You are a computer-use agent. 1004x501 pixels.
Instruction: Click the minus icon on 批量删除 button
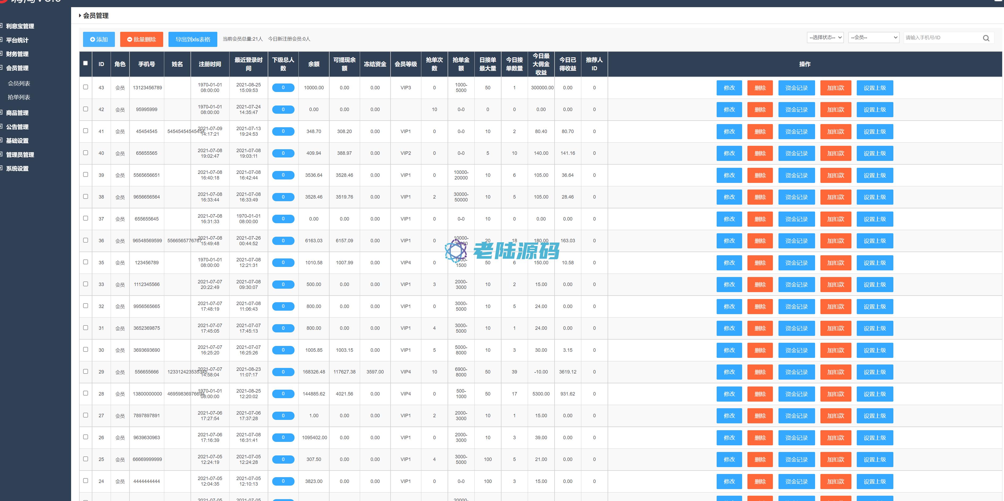129,39
